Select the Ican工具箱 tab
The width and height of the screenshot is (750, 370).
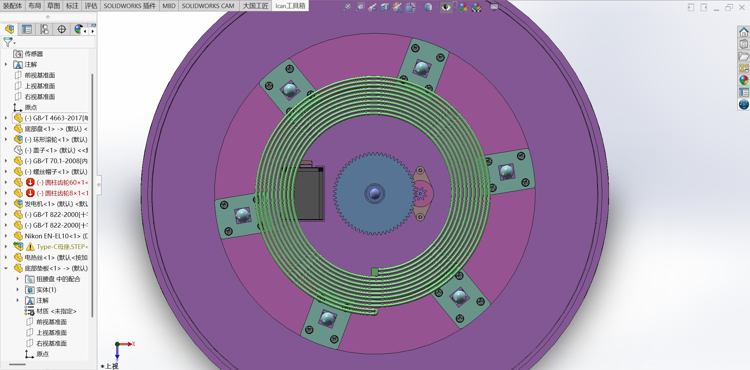pyautogui.click(x=290, y=6)
